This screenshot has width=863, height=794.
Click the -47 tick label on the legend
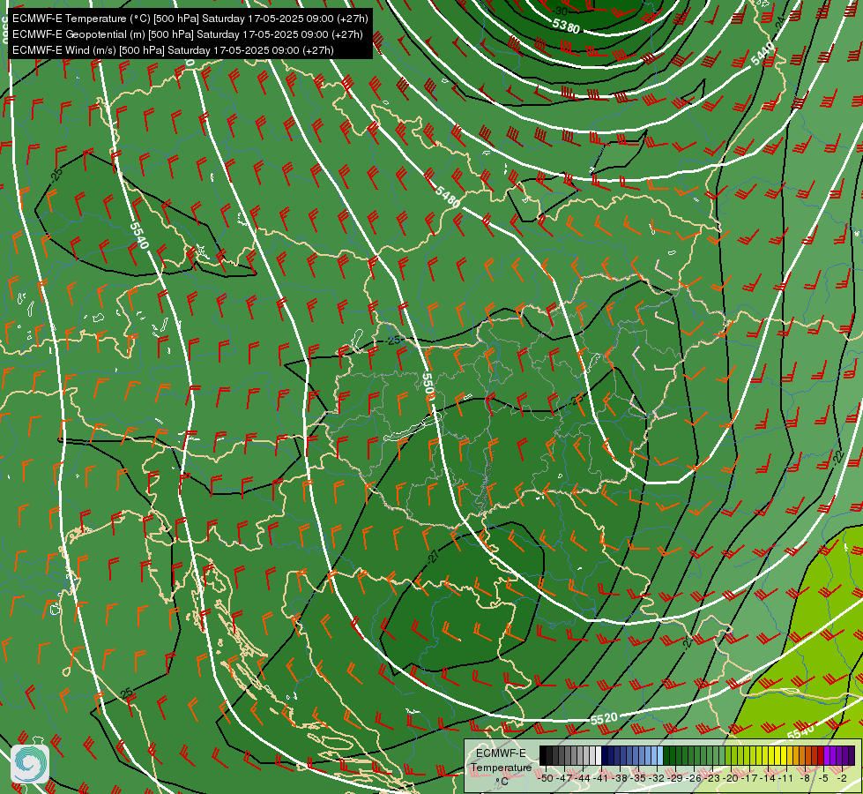pyautogui.click(x=564, y=779)
